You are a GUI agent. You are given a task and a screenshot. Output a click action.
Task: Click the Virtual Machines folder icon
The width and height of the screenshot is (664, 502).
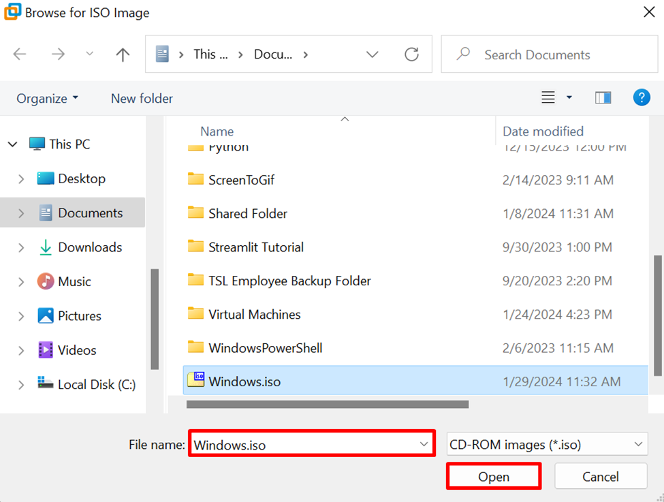click(195, 313)
